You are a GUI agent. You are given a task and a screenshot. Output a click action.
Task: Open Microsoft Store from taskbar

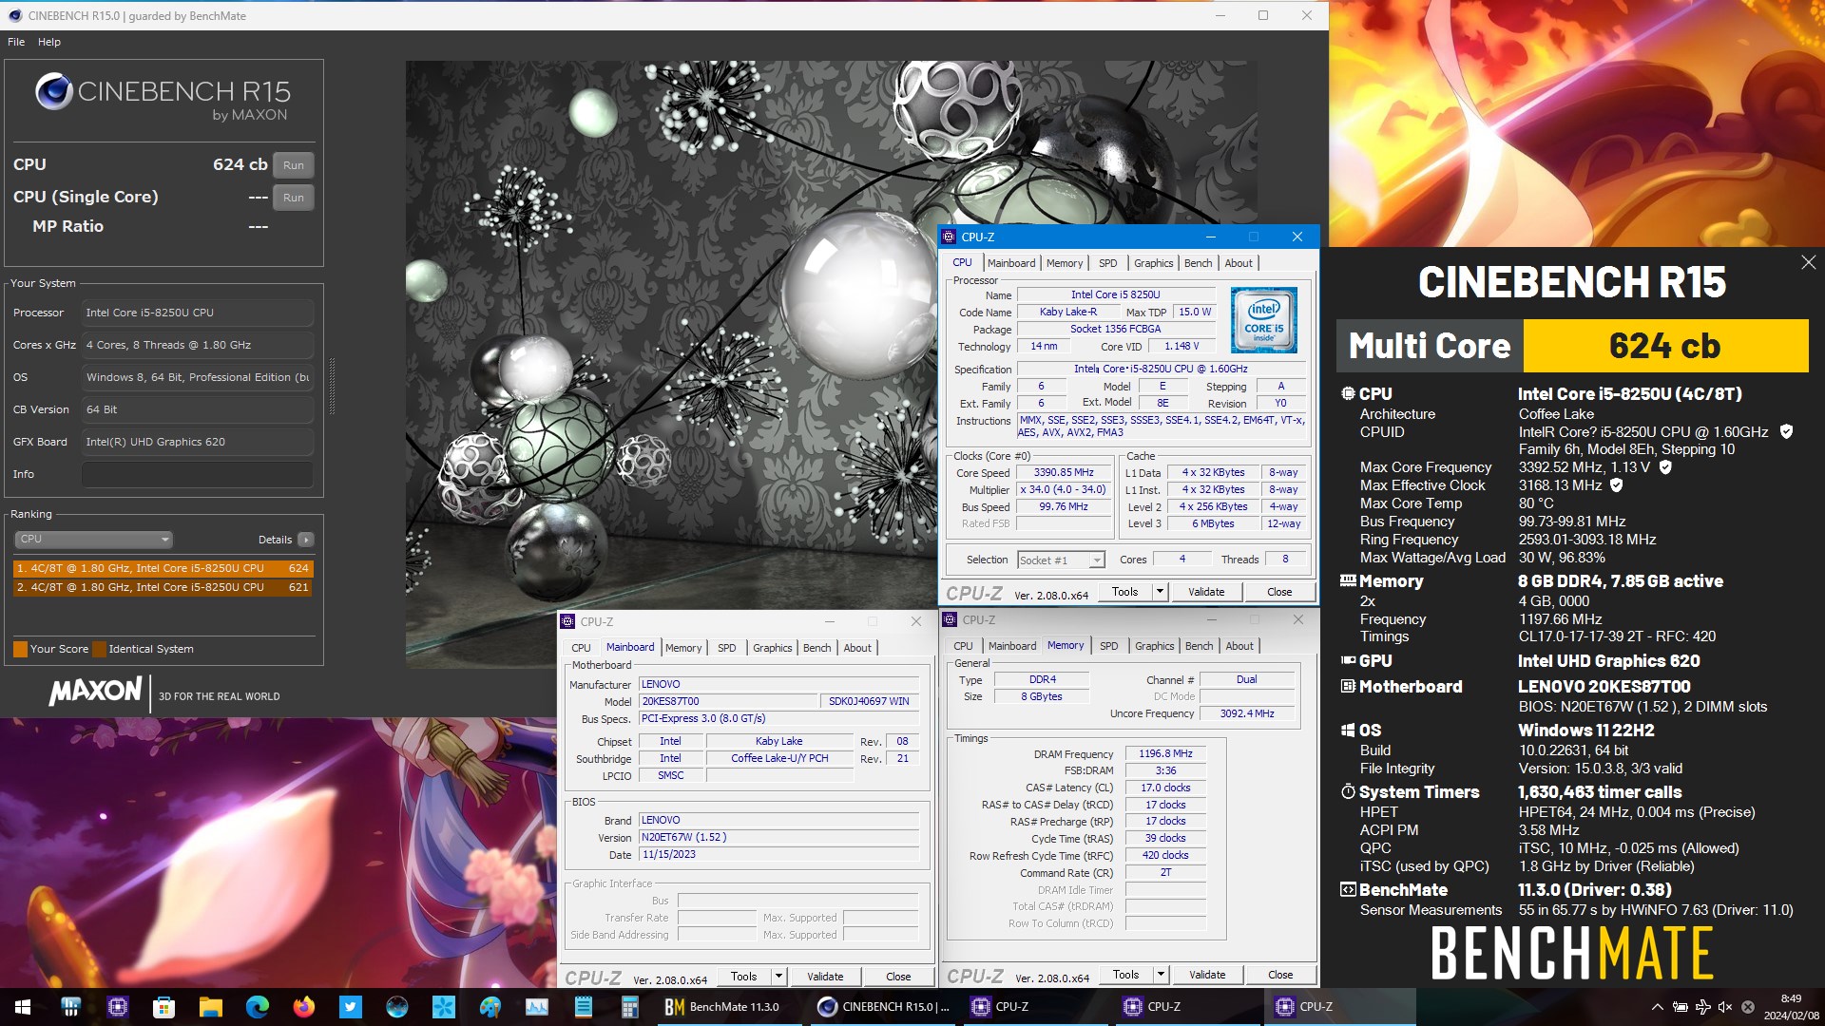point(163,1007)
